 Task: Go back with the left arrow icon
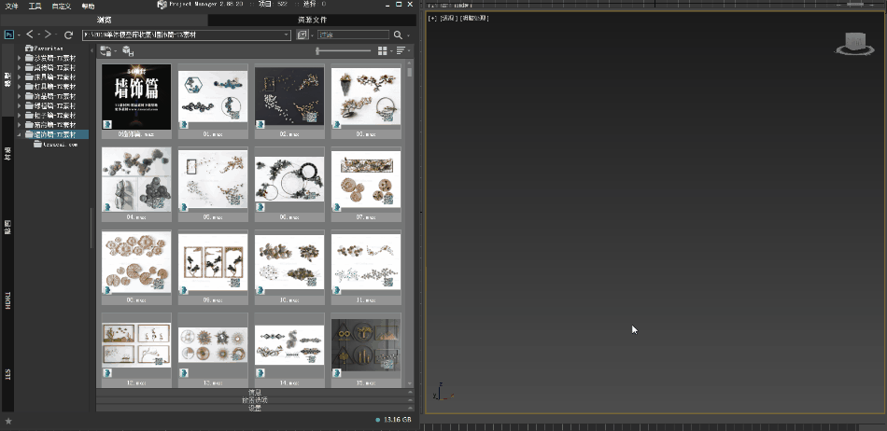point(30,35)
